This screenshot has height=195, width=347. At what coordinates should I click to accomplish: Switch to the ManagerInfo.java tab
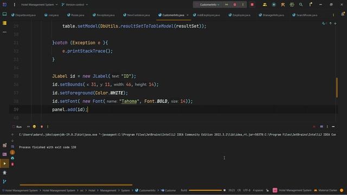click(x=271, y=15)
